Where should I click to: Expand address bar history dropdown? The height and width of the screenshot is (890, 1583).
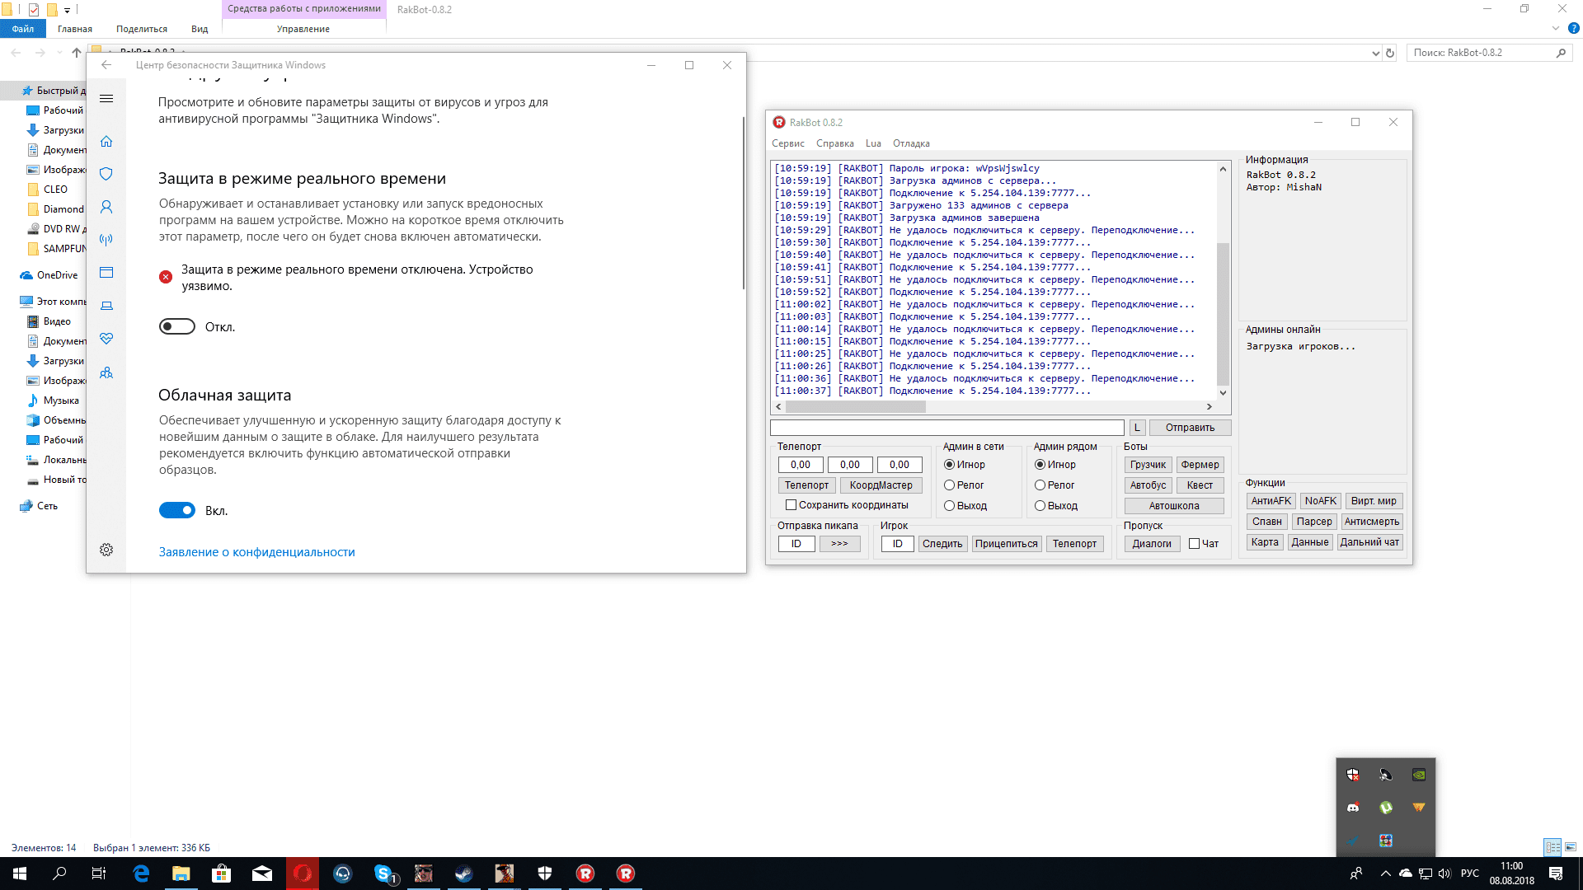click(x=1375, y=53)
